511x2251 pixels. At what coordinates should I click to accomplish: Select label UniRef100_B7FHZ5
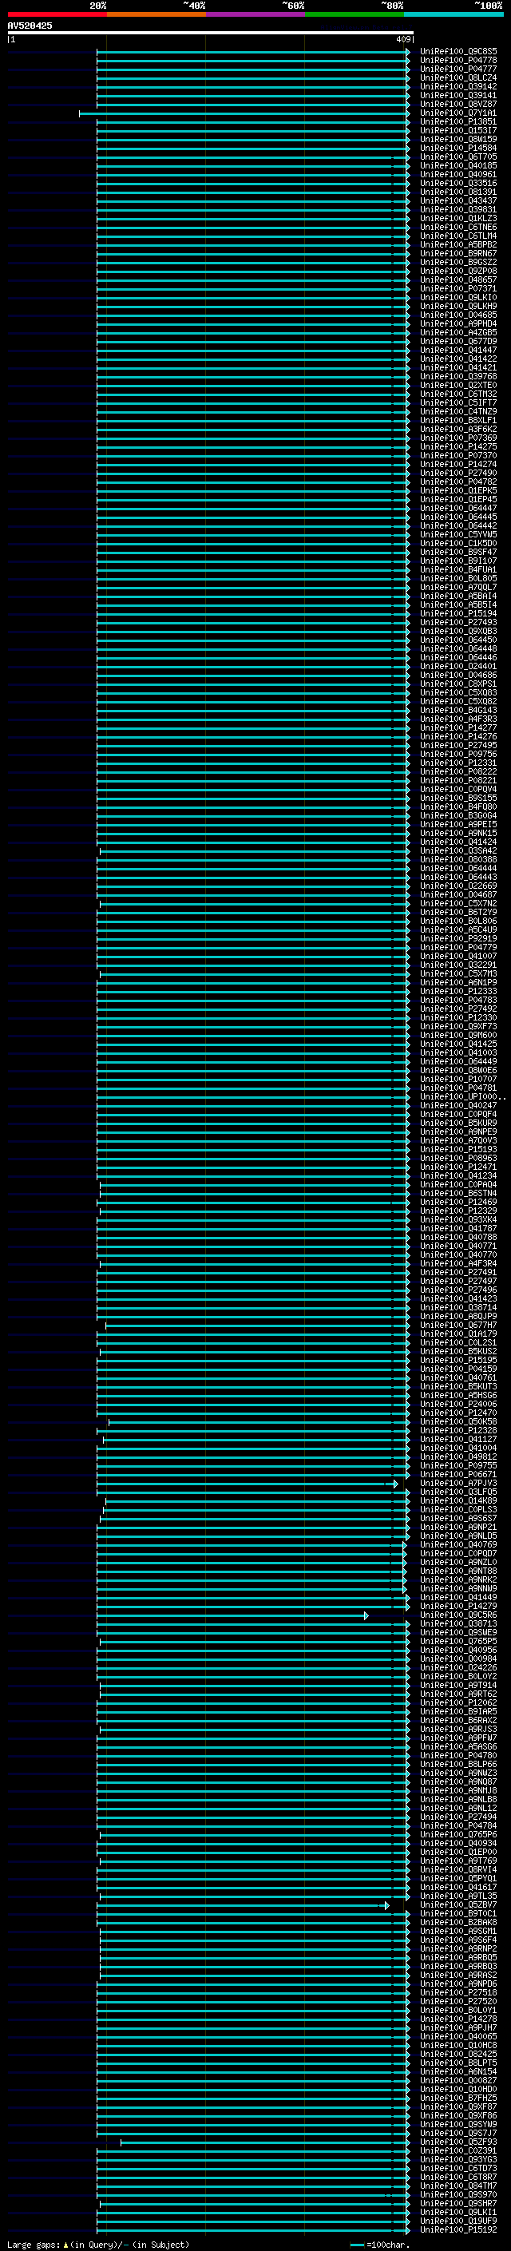coord(458,2097)
